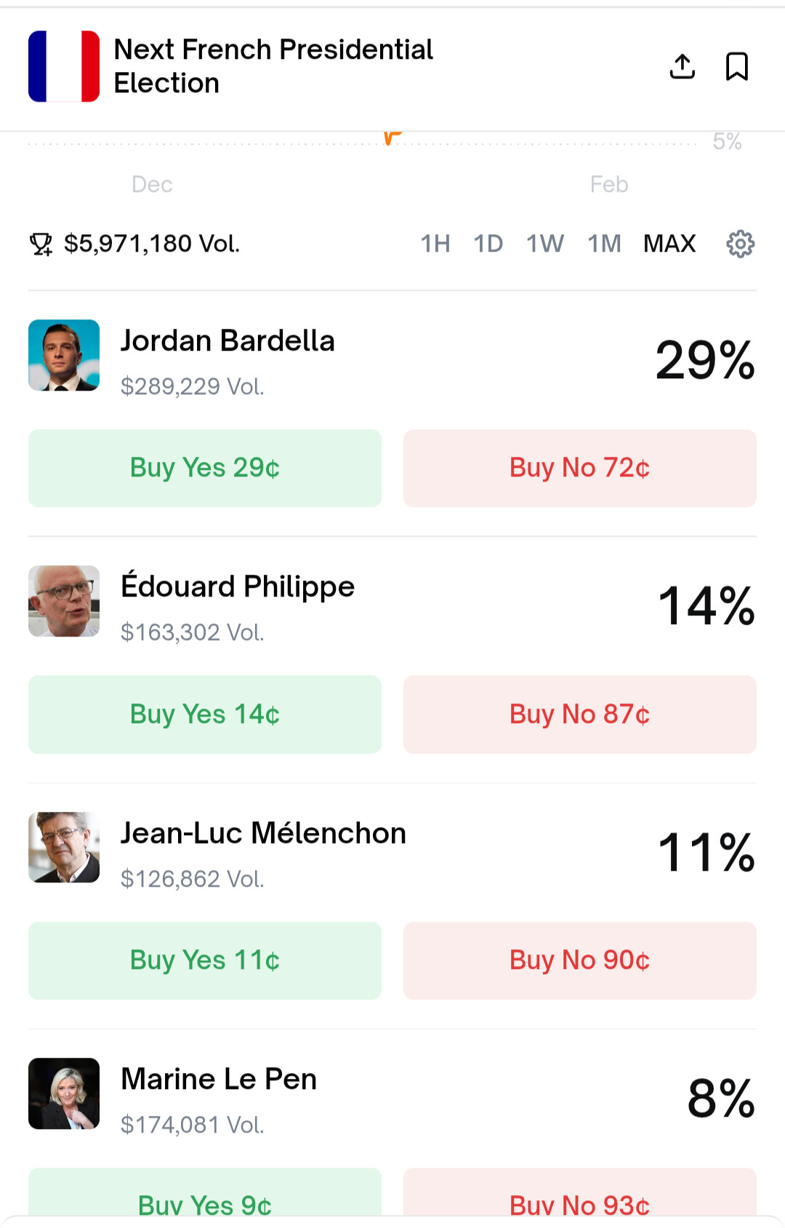Buy Yes on Bardella at 29¢
Viewport: 785px width, 1228px height.
(x=204, y=468)
